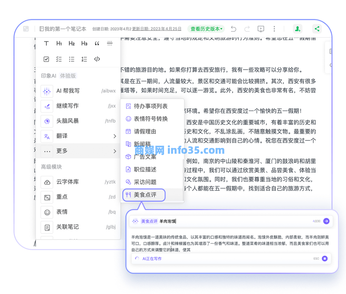Click the submenu vertical scrollbar
This screenshot has width=346, height=294.
click(183, 179)
